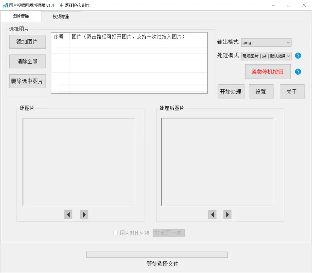Image resolution: width=312 pixels, height=273 pixels.
Task: Switch to the 视频增强 tab
Action: [61, 16]
